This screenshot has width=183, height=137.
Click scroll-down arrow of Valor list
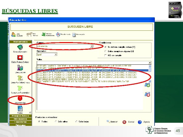pyautogui.click(x=150, y=81)
